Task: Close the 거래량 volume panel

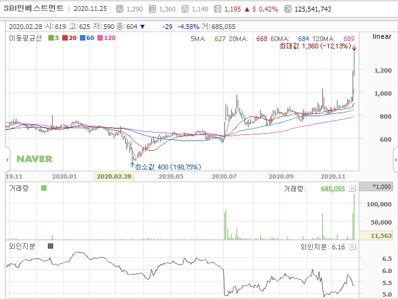Action: (352, 188)
